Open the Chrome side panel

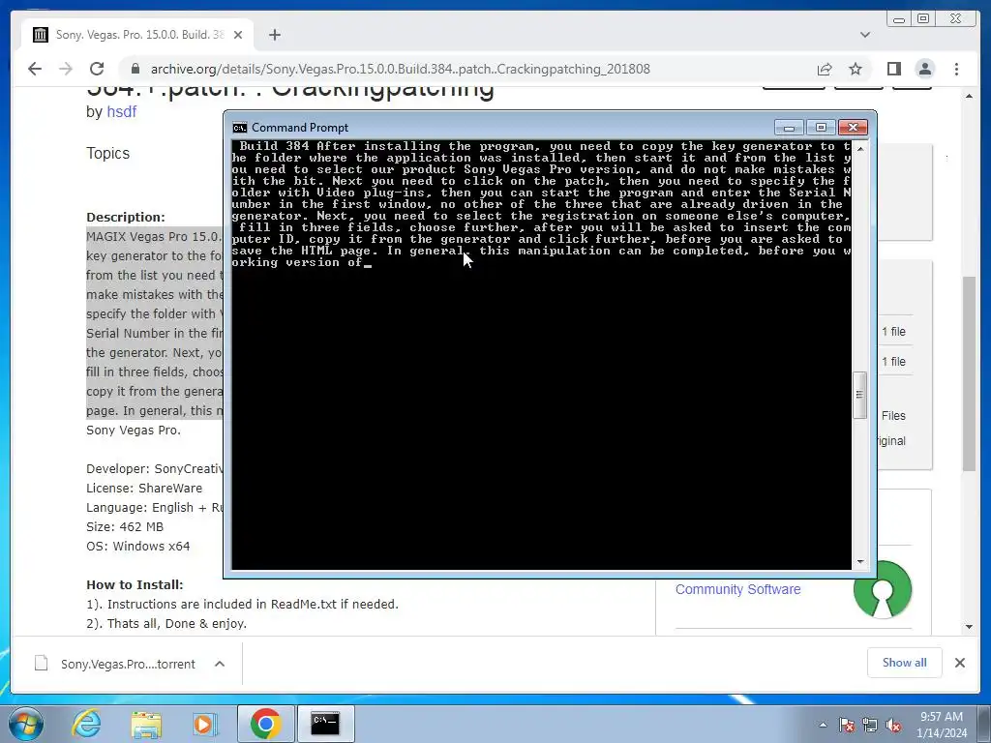click(x=893, y=69)
